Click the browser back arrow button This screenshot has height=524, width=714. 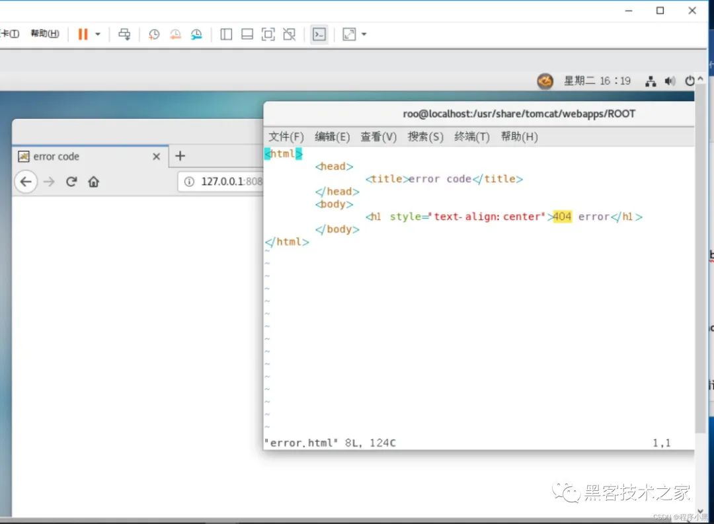click(x=26, y=182)
